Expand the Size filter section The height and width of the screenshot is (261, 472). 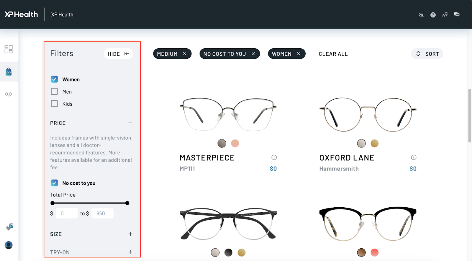coord(130,234)
